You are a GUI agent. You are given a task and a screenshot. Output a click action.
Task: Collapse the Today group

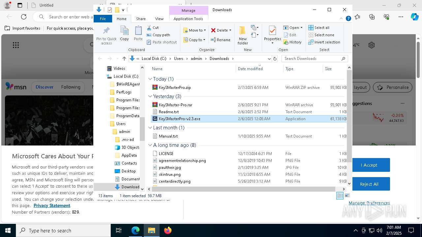pos(150,79)
